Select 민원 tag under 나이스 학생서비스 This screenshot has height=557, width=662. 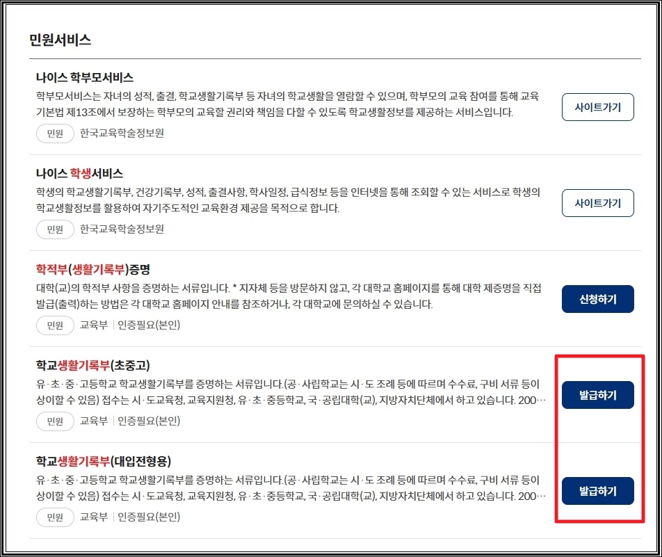coord(55,229)
